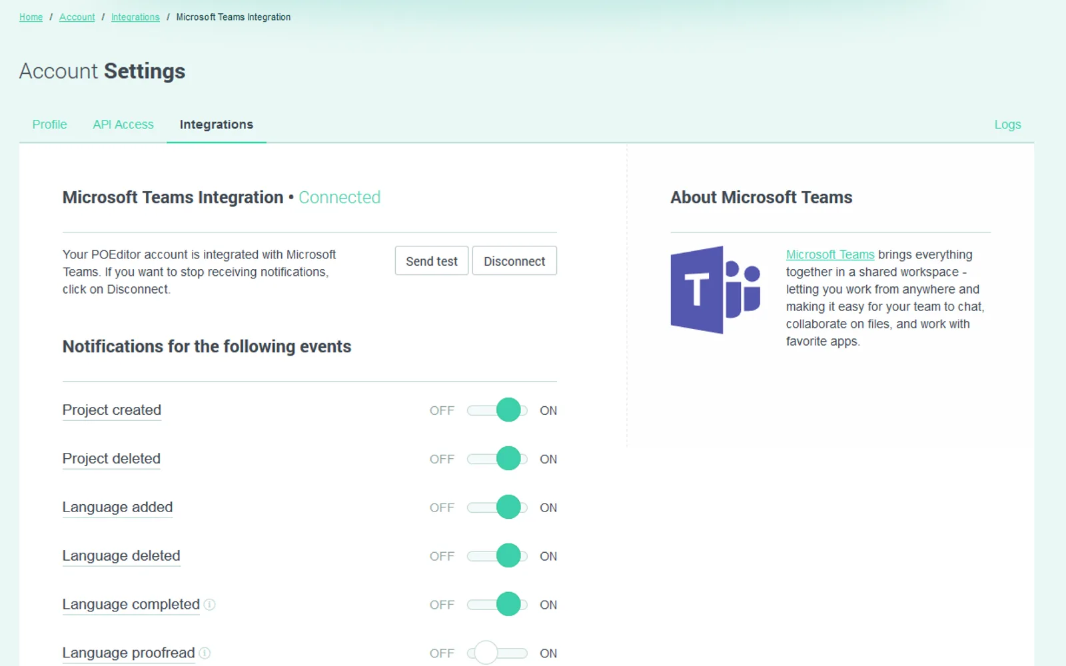Click info icon next to Language completed
The width and height of the screenshot is (1066, 666).
click(209, 605)
